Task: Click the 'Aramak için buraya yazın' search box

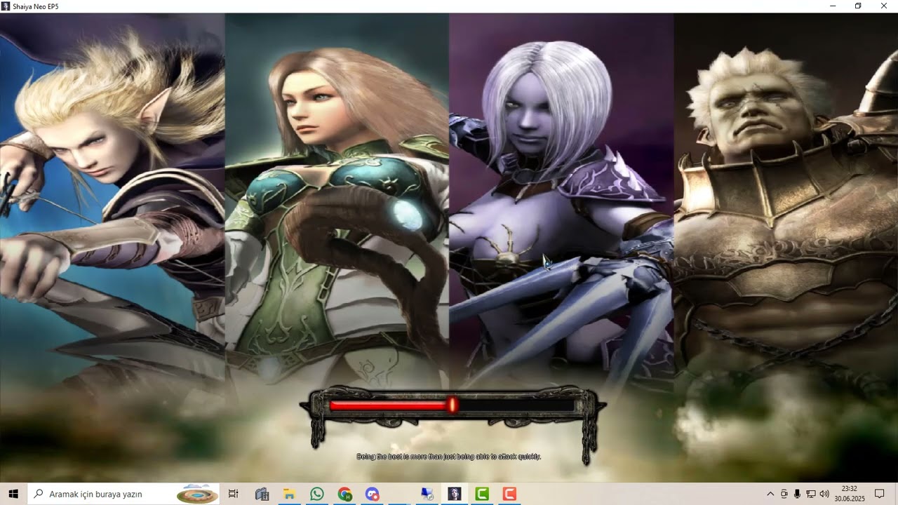Action: click(123, 494)
